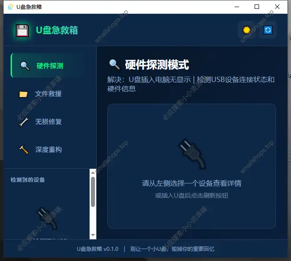
Task: Click the 检测到的设备 section label
Action: pyautogui.click(x=28, y=180)
